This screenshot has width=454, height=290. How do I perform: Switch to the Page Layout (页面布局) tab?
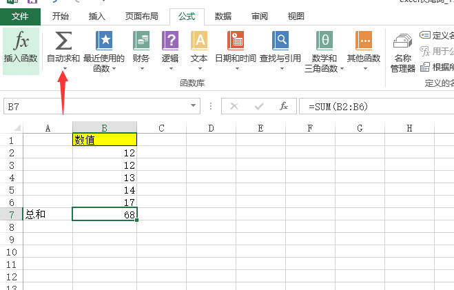142,17
